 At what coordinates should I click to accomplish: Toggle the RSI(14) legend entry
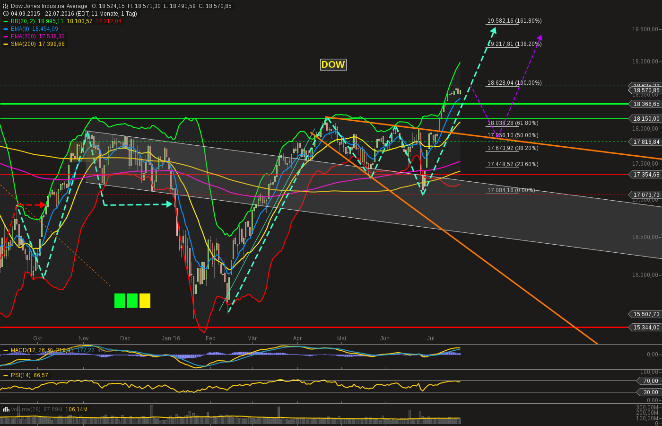(21, 375)
